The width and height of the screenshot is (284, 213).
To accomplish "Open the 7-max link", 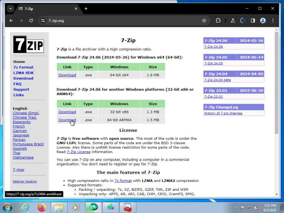I will pyautogui.click(x=19, y=170).
